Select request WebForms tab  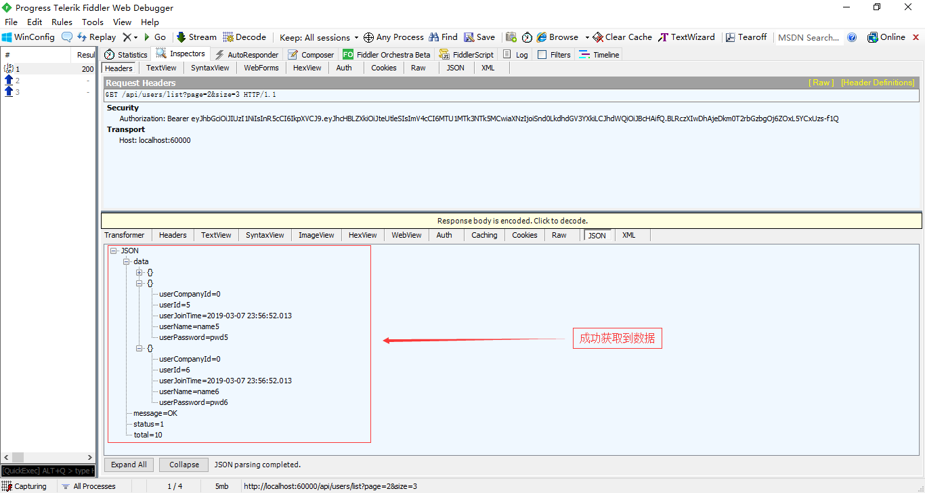[x=261, y=68]
